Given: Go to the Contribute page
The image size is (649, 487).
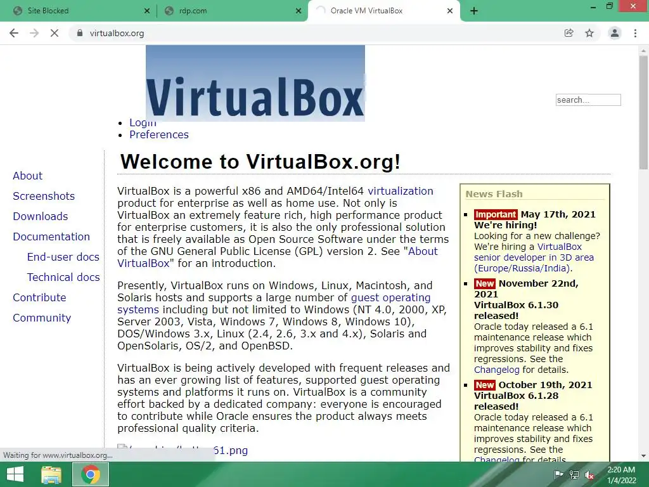Looking at the screenshot, I should coord(39,297).
